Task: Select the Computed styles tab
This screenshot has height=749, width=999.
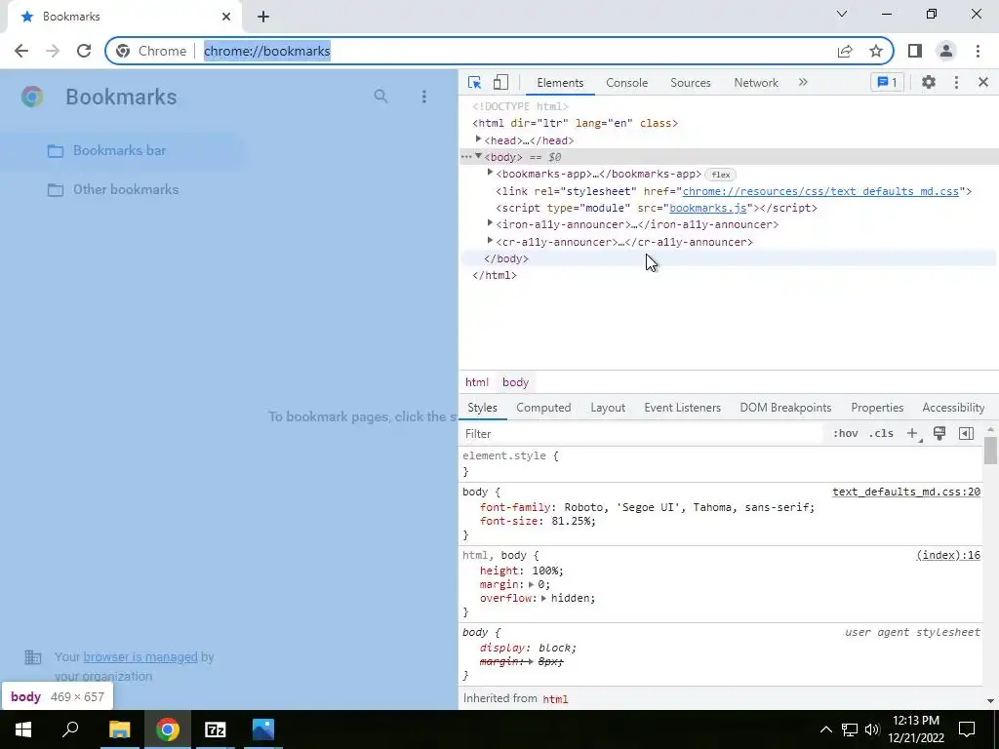Action: pyautogui.click(x=543, y=408)
